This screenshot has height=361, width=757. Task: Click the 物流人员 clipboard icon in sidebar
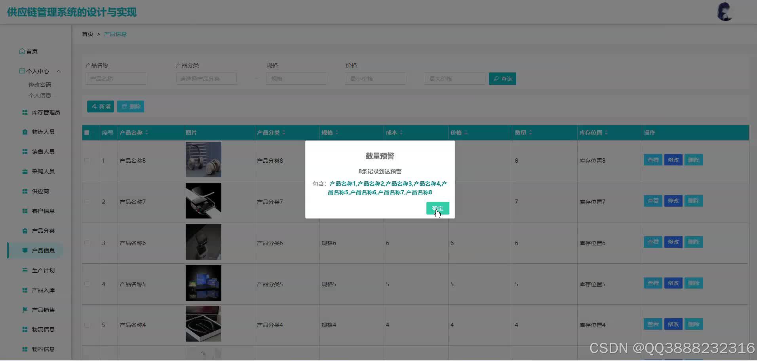coord(25,132)
